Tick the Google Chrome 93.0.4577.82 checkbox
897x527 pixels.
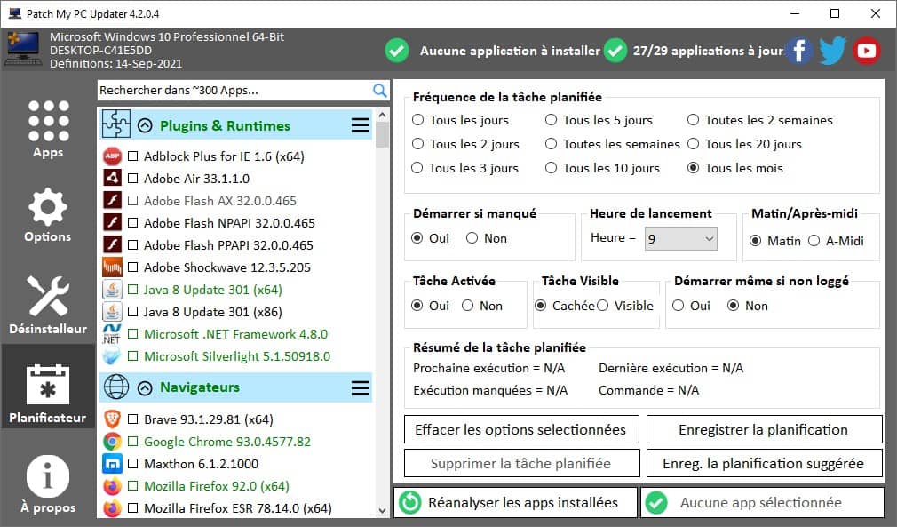132,442
